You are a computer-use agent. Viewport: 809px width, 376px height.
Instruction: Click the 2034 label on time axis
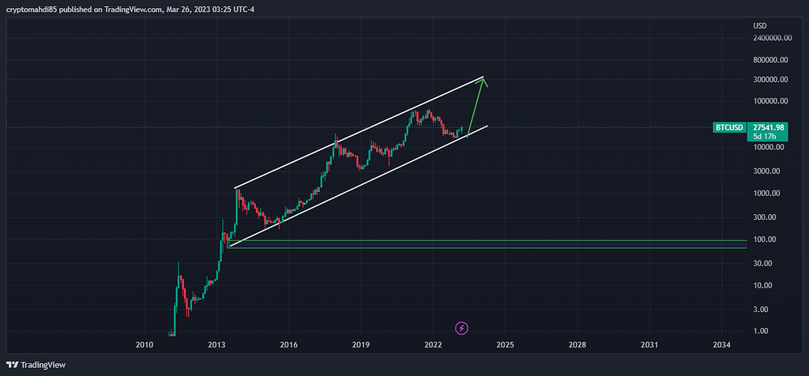[x=721, y=345]
